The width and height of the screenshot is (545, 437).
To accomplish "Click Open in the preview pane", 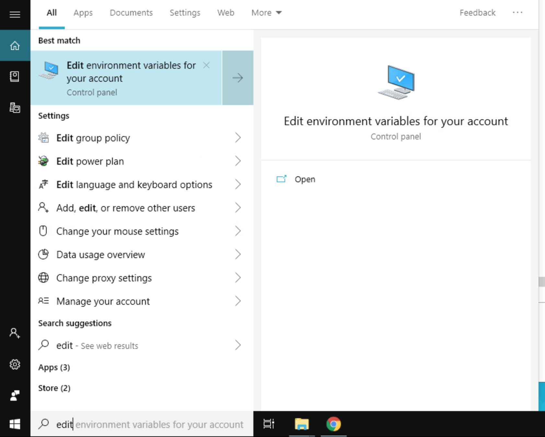I will pos(305,179).
